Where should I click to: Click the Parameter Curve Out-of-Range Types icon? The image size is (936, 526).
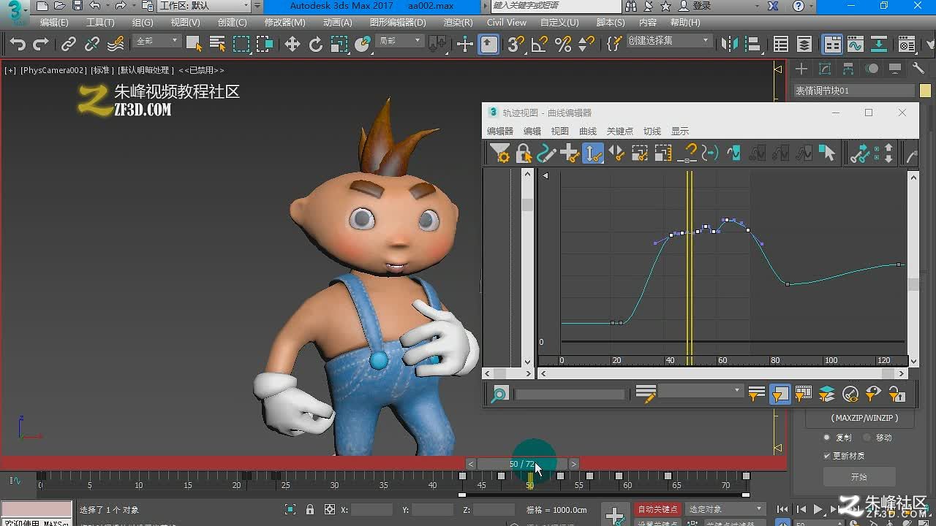click(x=733, y=153)
